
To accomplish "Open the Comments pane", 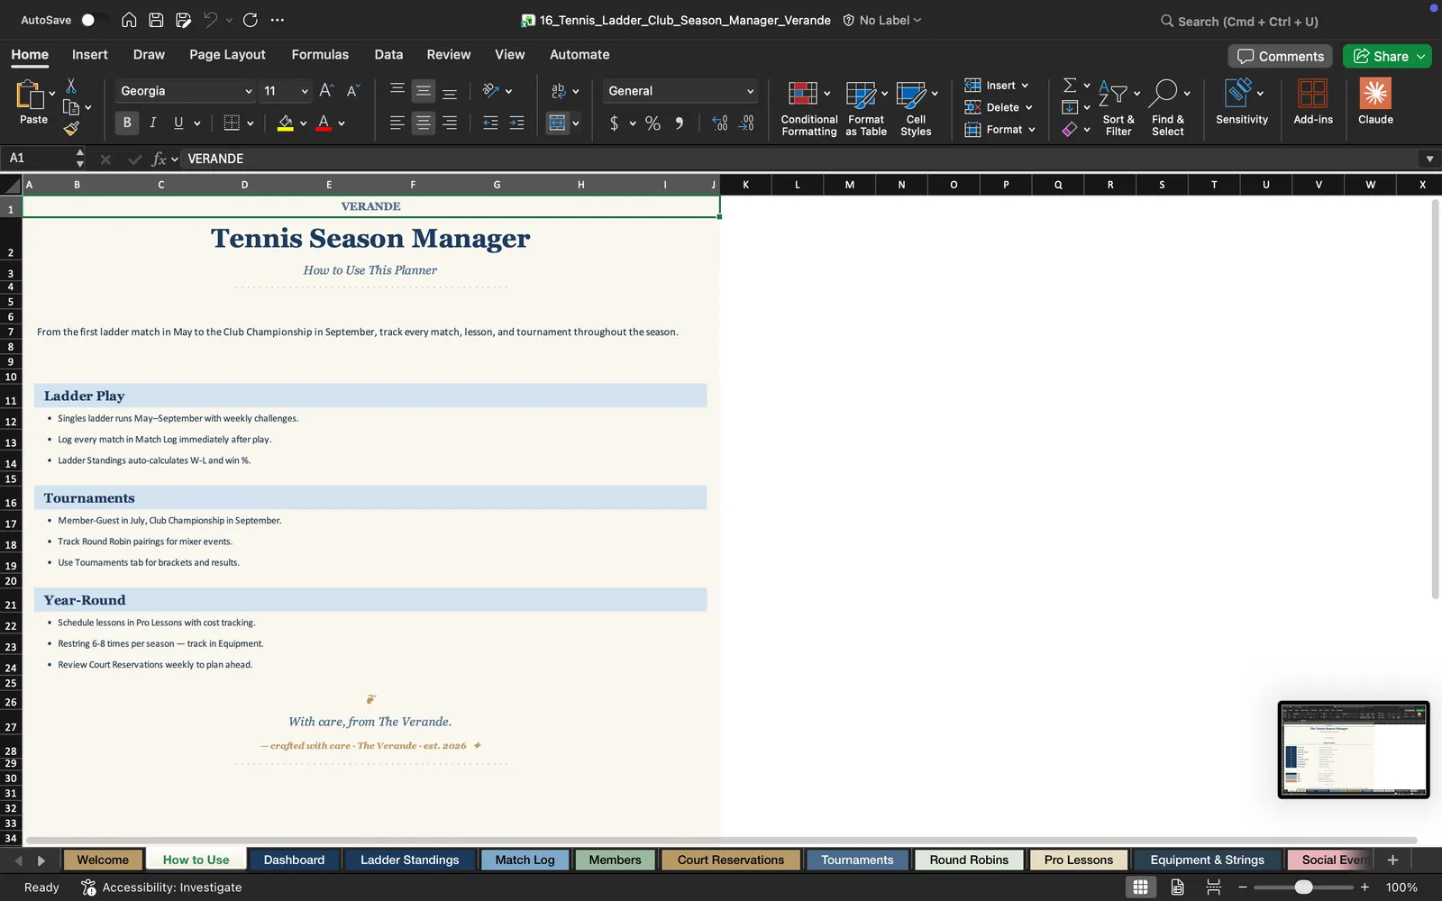I will tap(1281, 56).
